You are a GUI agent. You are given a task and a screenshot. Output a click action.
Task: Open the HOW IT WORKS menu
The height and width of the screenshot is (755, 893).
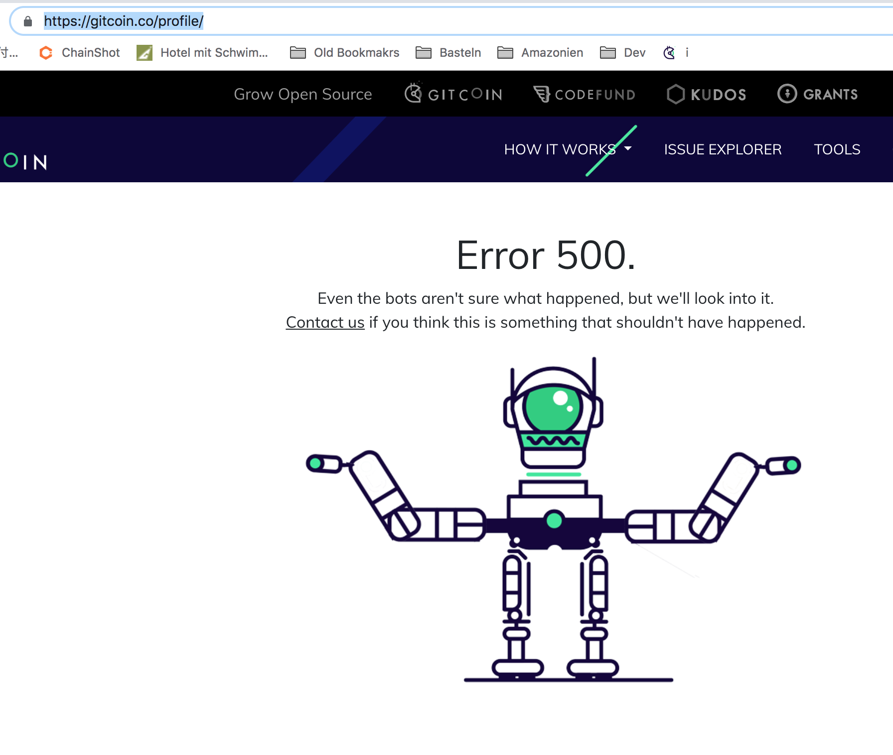click(568, 149)
